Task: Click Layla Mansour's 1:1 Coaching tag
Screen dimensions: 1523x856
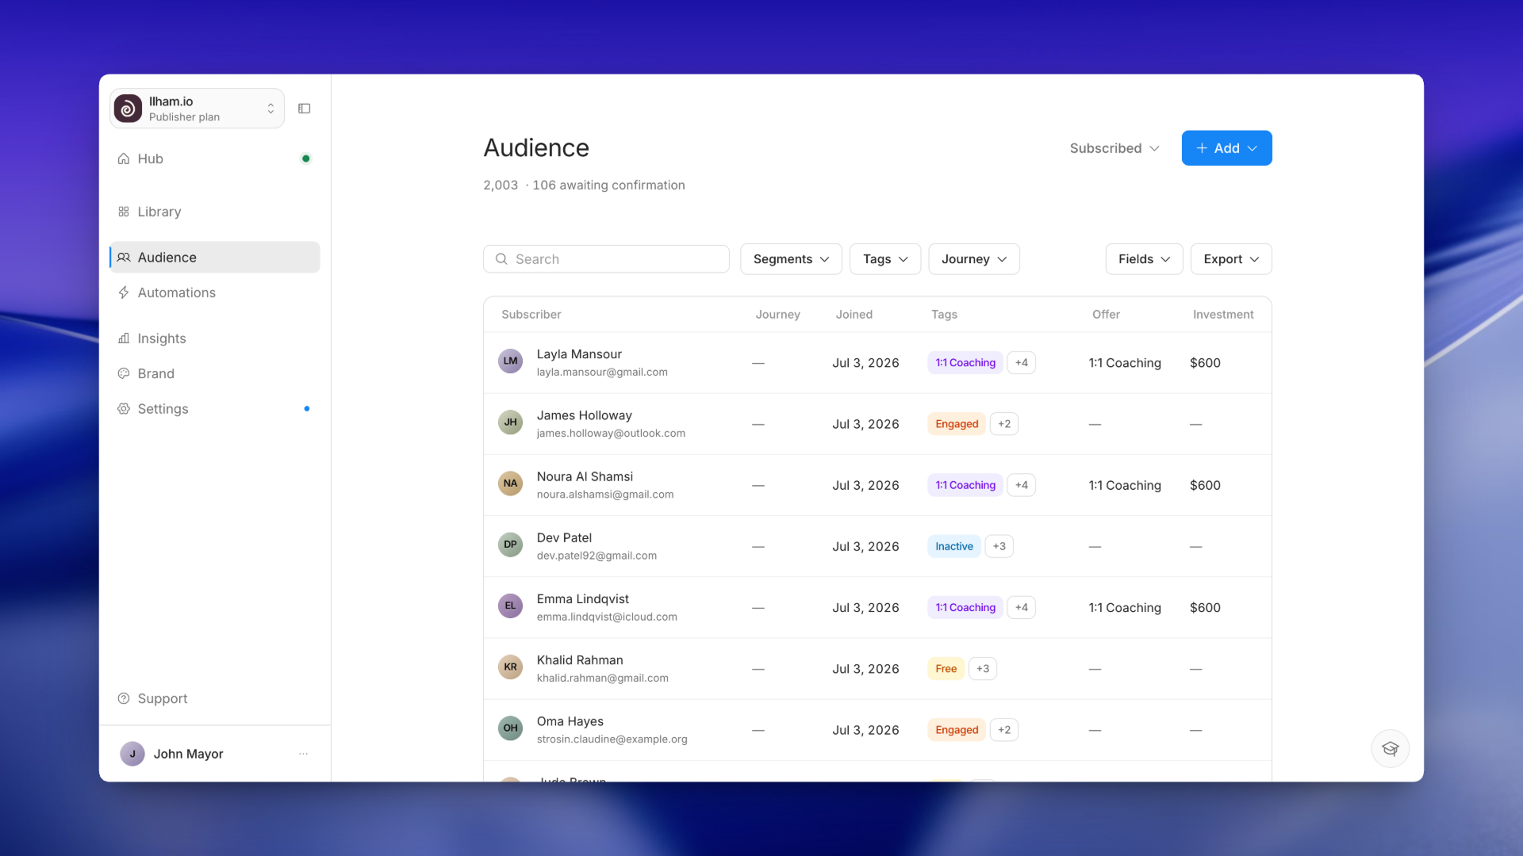Action: [x=965, y=363]
